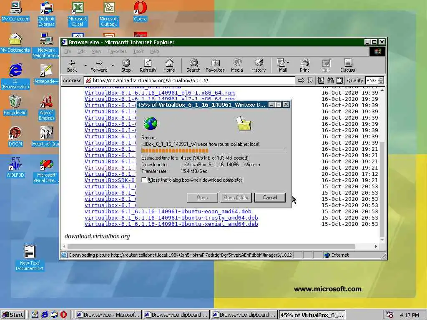The height and width of the screenshot is (320, 427).
Task: Open Microsoft Excel desktop shortcut
Action: coord(78,14)
